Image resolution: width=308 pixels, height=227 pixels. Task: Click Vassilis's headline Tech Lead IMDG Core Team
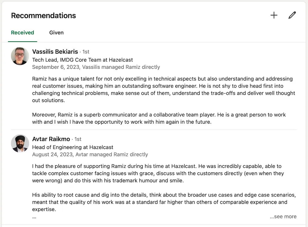coord(82,60)
